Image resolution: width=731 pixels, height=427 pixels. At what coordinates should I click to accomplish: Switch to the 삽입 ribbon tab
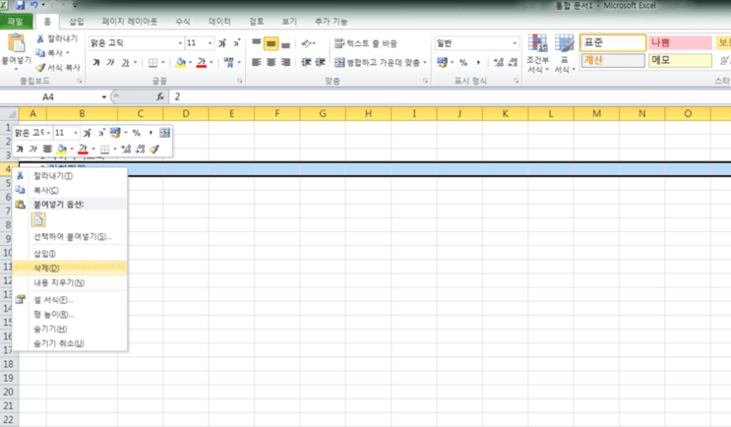[76, 22]
